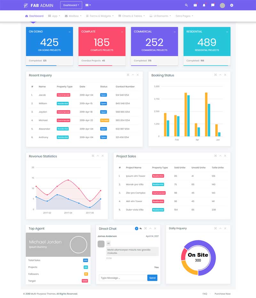This screenshot has height=298, width=256.
Task: Collapse the Revenue Statistics panel
Action: point(98,156)
